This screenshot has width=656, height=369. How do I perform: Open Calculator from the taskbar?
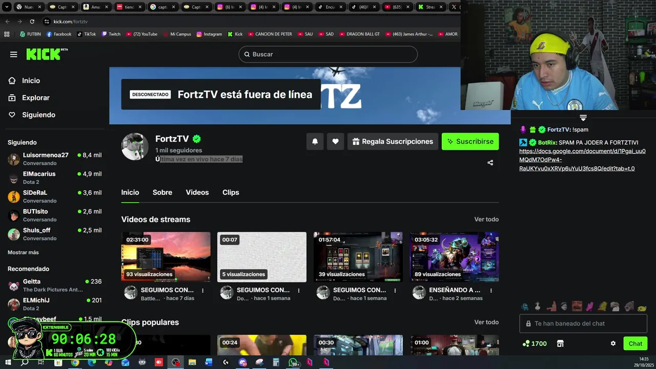[276, 362]
